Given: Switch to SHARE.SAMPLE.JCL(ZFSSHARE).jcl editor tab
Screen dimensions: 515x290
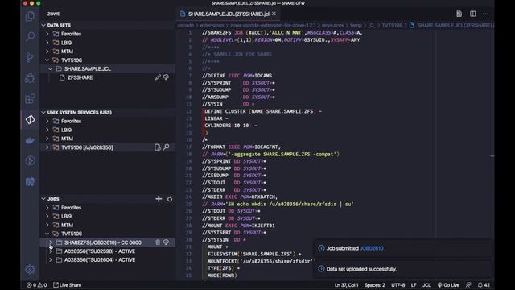Looking at the screenshot, I should [228, 14].
